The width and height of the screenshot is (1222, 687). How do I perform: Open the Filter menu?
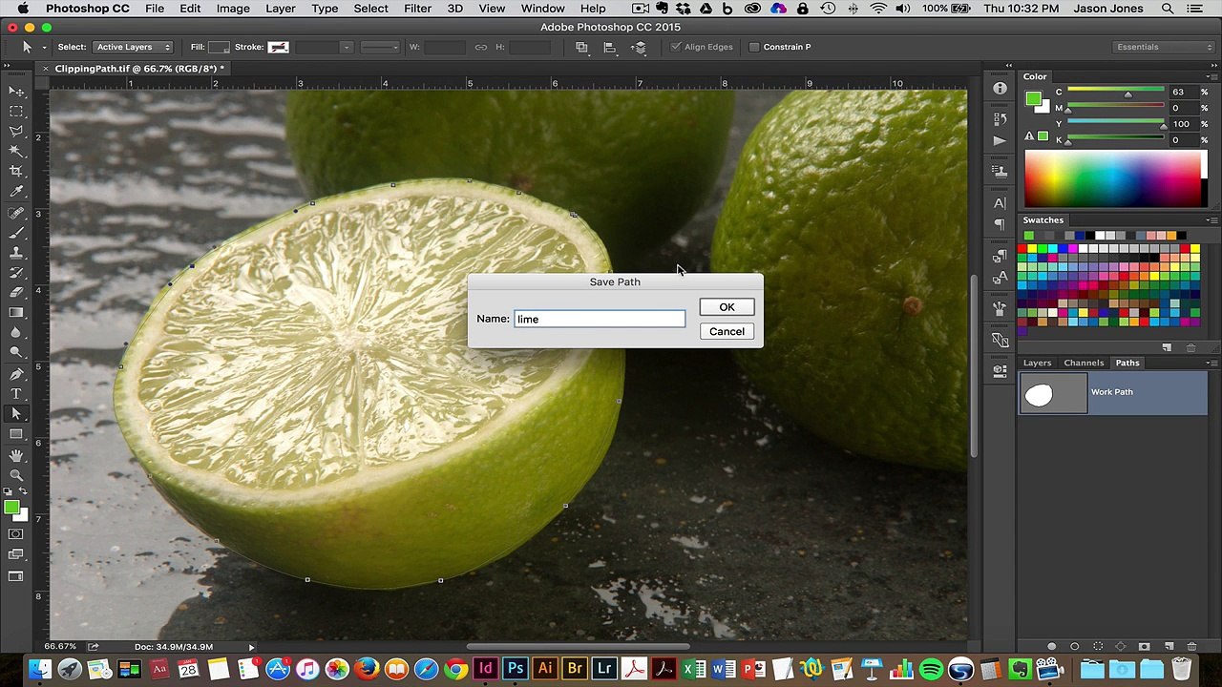click(x=417, y=9)
